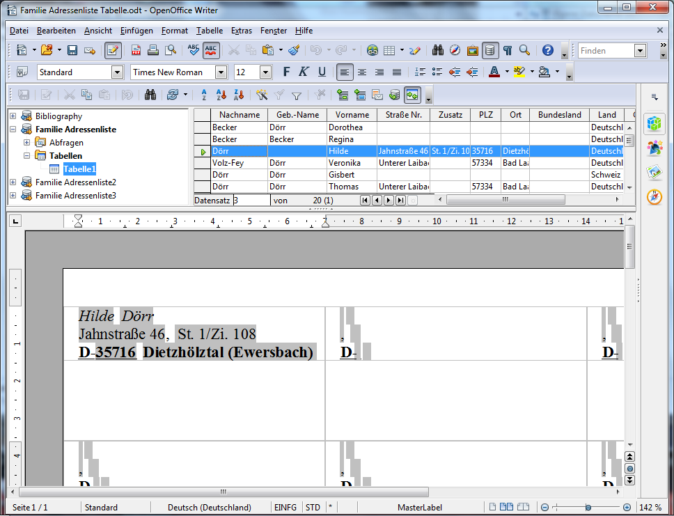Open the font size dropdown
The image size is (674, 516).
click(x=265, y=72)
